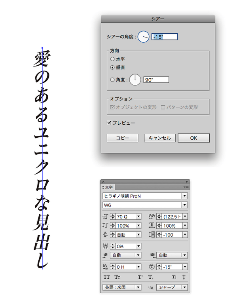Open the kerning 自動 dropdown arrow
This screenshot has height=304, width=237.
click(x=138, y=235)
